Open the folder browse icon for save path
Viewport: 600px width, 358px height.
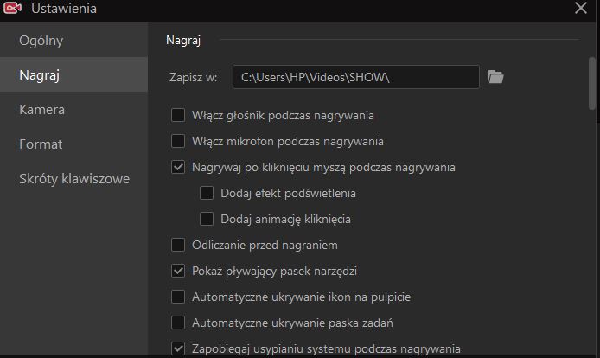[x=495, y=77]
